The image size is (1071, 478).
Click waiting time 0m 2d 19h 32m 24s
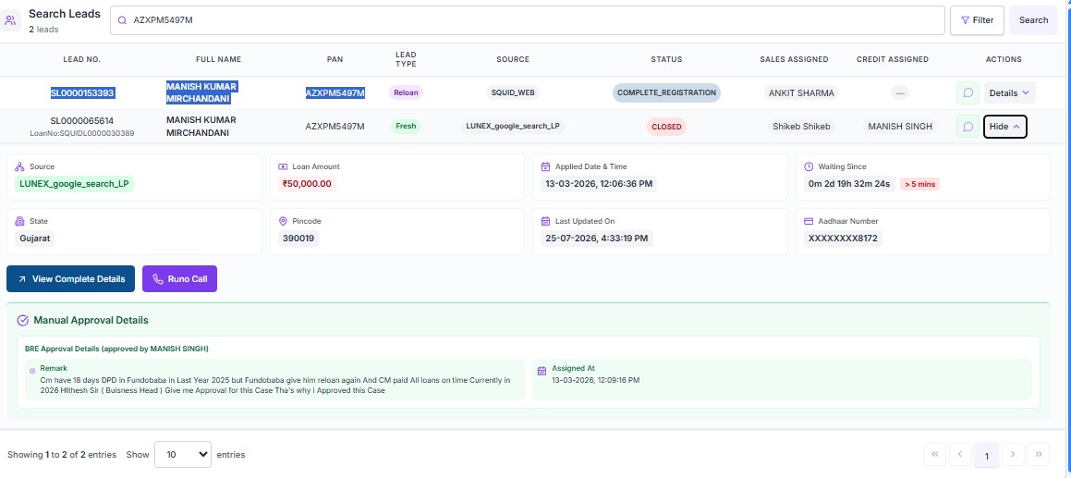849,184
